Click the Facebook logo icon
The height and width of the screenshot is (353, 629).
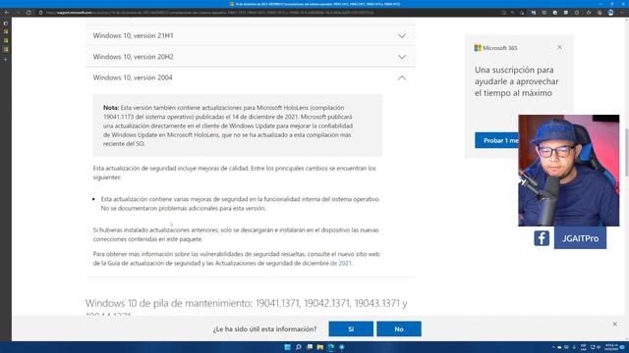(542, 238)
